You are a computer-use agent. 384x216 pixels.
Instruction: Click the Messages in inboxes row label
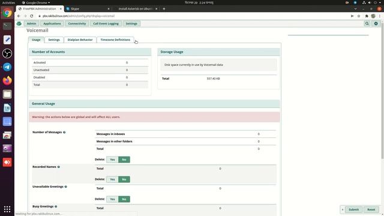tap(110, 134)
